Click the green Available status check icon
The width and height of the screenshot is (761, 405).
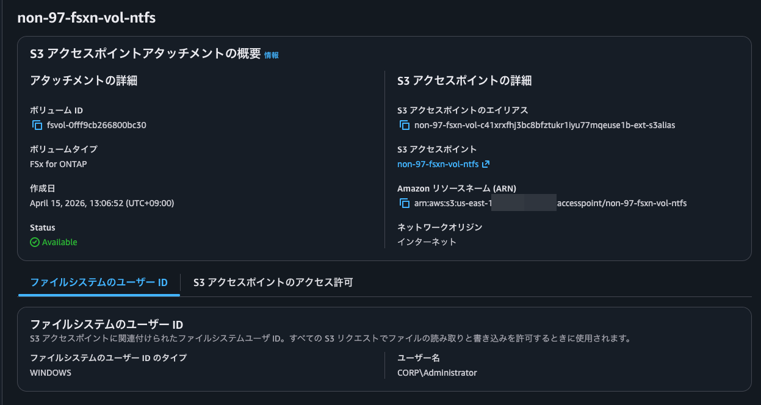35,242
